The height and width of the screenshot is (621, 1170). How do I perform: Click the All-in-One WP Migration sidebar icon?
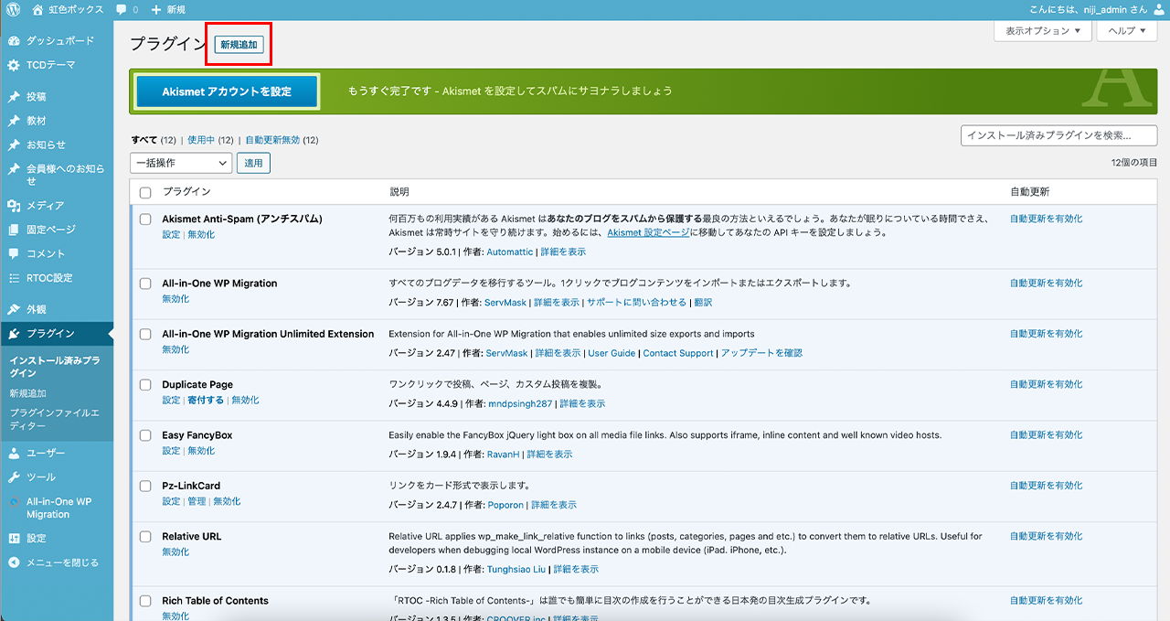coord(14,502)
